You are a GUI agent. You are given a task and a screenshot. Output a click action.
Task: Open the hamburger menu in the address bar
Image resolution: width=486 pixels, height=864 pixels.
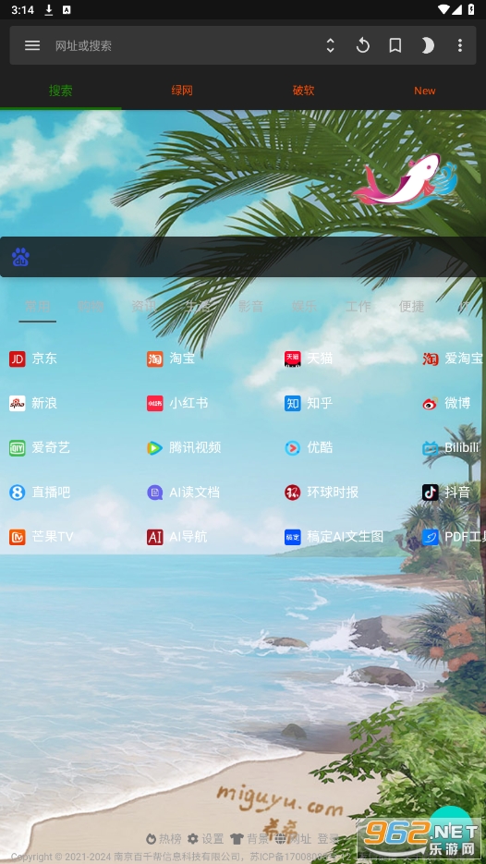(x=32, y=45)
